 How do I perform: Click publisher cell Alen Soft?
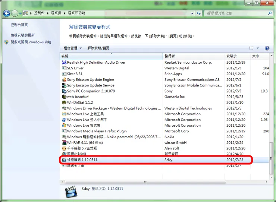(172, 148)
